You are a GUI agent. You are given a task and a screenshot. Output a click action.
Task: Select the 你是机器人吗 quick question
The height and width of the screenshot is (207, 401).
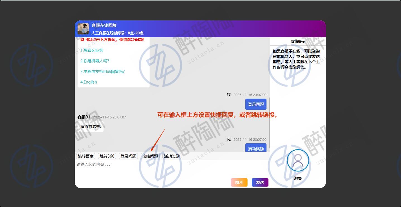tap(95, 61)
